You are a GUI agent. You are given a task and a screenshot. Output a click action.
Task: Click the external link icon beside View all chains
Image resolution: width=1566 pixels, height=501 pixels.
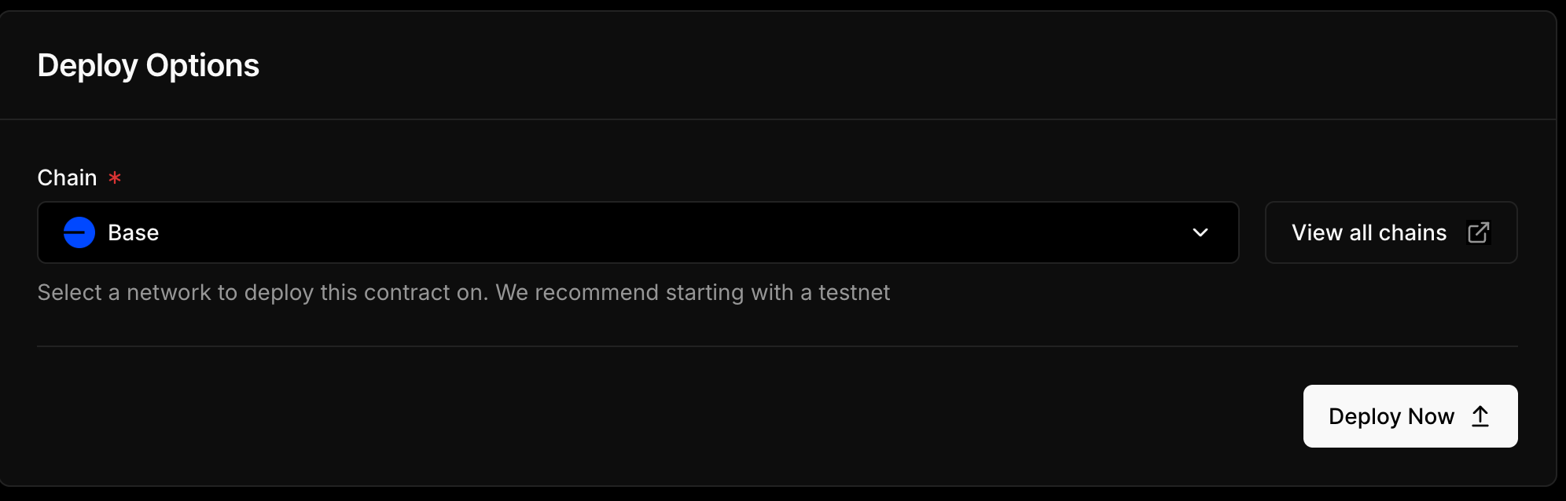point(1480,232)
